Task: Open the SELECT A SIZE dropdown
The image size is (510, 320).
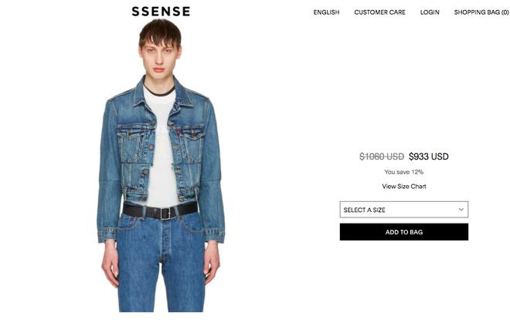Action: (404, 210)
